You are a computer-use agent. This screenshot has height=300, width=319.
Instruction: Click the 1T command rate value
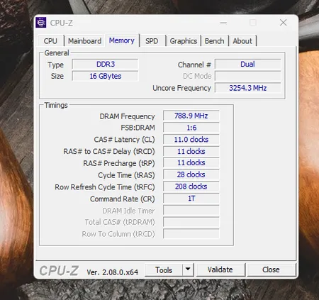click(x=191, y=199)
